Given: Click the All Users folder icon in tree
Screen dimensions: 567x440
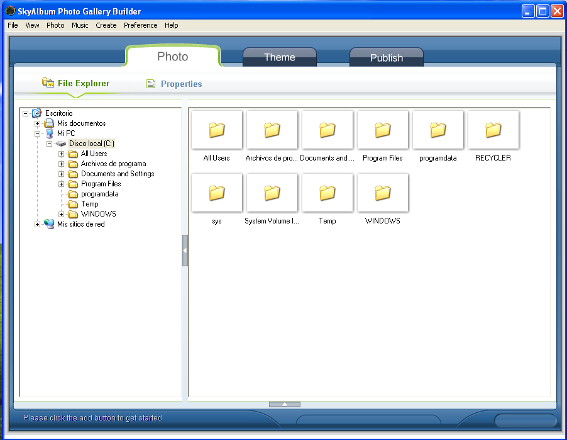Looking at the screenshot, I should (x=73, y=154).
